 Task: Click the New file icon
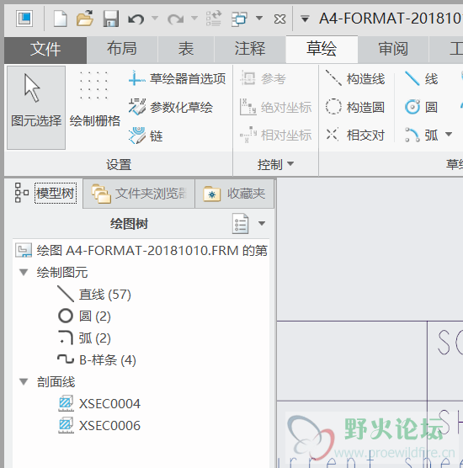(61, 19)
